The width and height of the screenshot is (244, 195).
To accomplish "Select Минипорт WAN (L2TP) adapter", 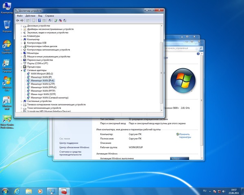I will (43, 84).
